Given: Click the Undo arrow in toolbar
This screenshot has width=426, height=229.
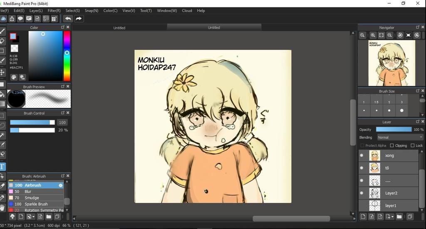Looking at the screenshot, I should pos(68,19).
